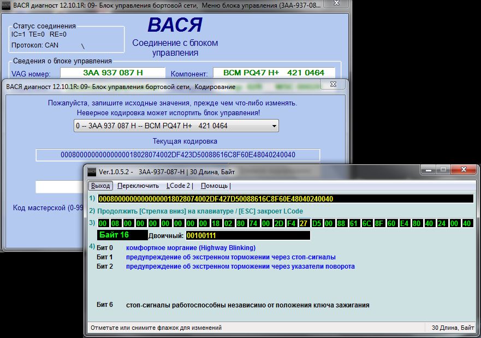Click the IC=1 TE=0 RE=0 status line
481x338 pixels.
(39, 34)
